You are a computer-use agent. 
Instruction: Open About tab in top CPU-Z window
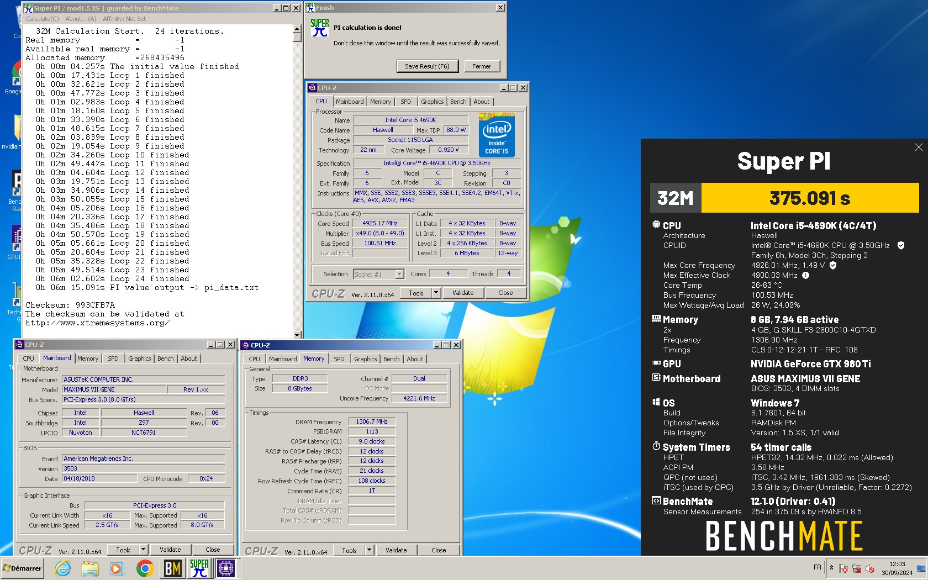481,102
